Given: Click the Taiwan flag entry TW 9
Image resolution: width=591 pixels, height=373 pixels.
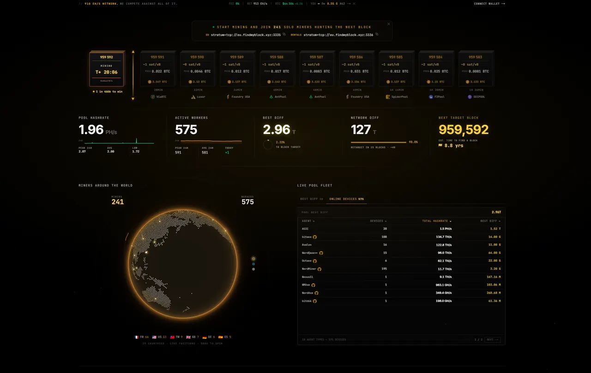Looking at the screenshot, I should point(176,337).
